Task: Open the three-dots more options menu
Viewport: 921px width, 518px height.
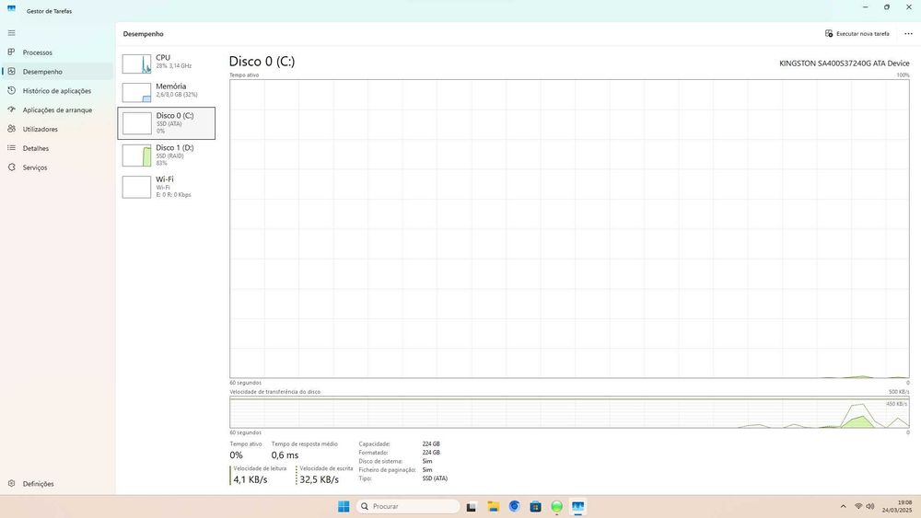Action: (x=908, y=33)
